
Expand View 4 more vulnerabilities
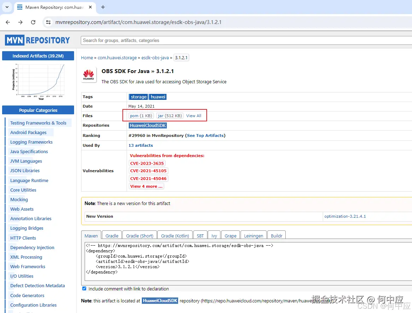point(146,186)
